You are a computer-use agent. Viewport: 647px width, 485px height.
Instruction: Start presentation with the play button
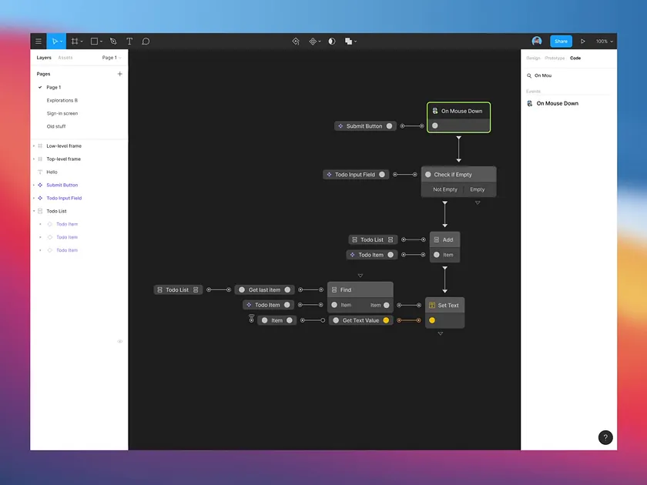[x=583, y=41]
